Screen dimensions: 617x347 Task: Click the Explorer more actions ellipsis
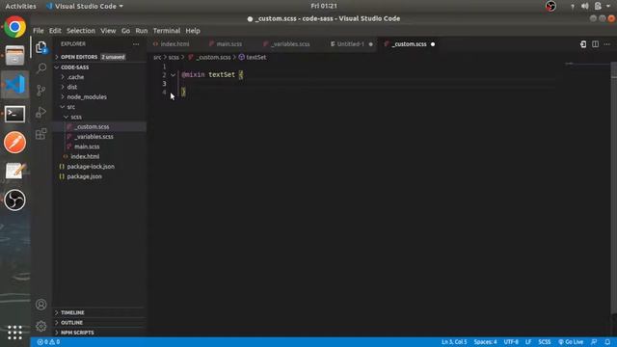pyautogui.click(x=136, y=44)
